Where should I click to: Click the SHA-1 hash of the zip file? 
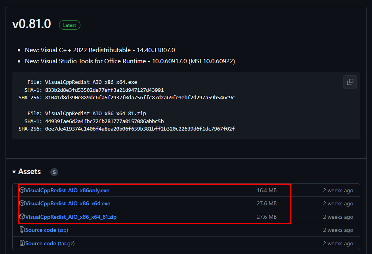click(x=104, y=121)
